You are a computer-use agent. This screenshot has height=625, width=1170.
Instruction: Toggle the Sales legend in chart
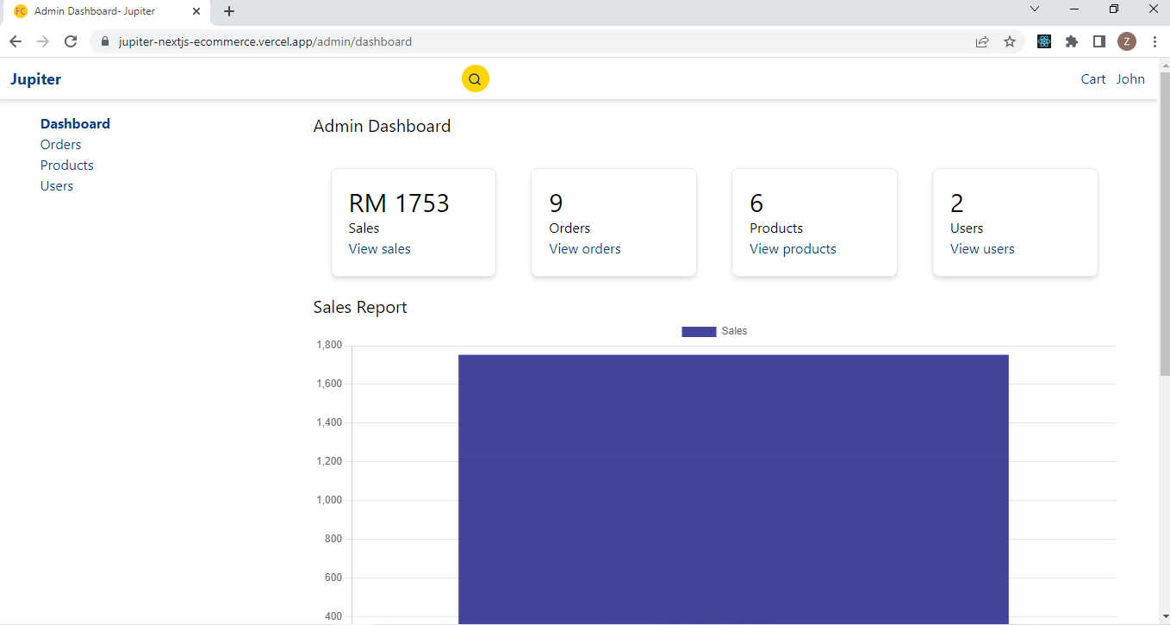pos(714,331)
